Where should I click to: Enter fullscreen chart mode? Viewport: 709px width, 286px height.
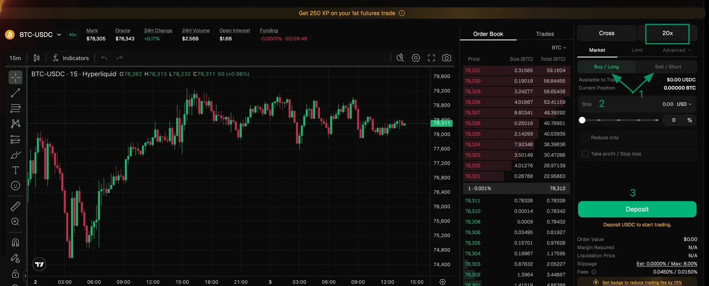coord(431,58)
